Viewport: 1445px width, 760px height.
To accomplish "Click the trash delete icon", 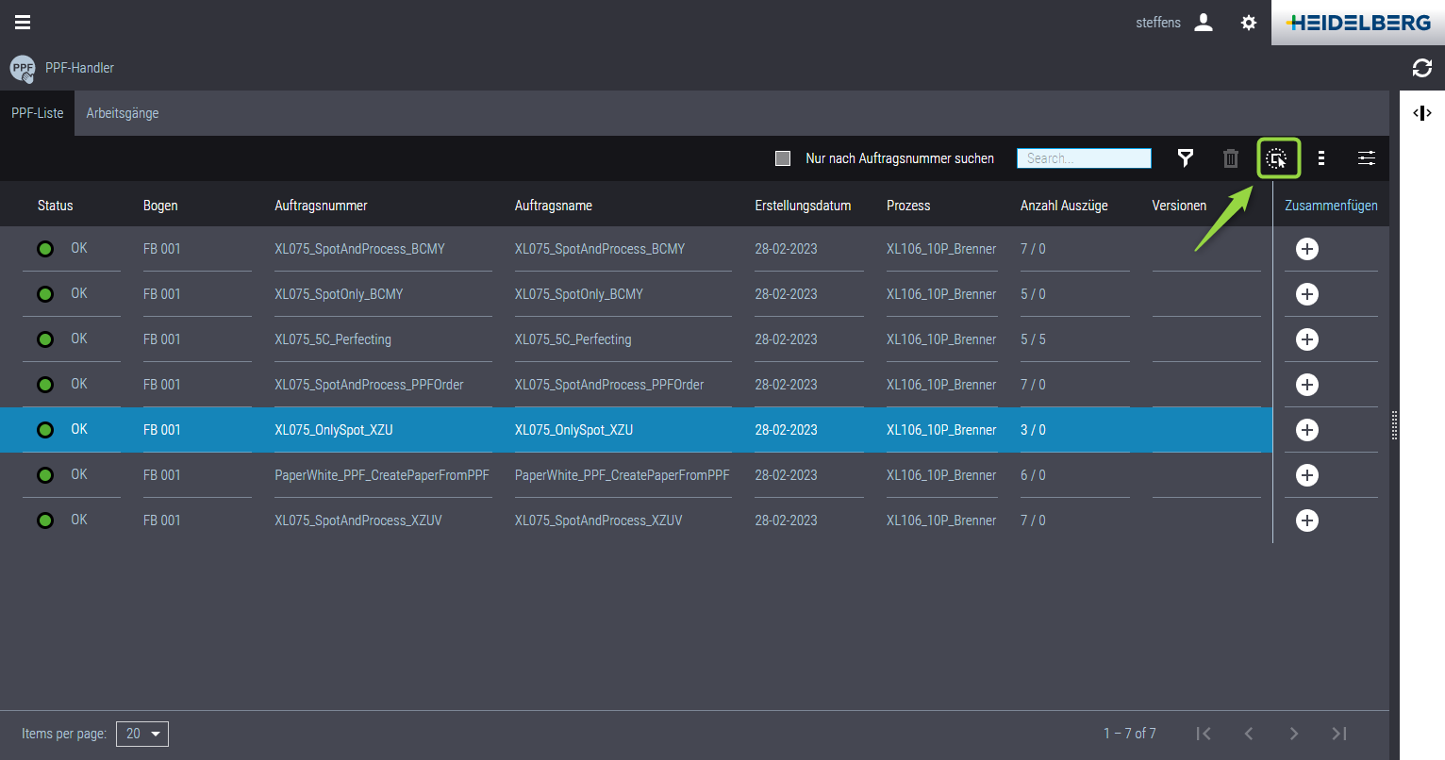I will click(x=1231, y=158).
